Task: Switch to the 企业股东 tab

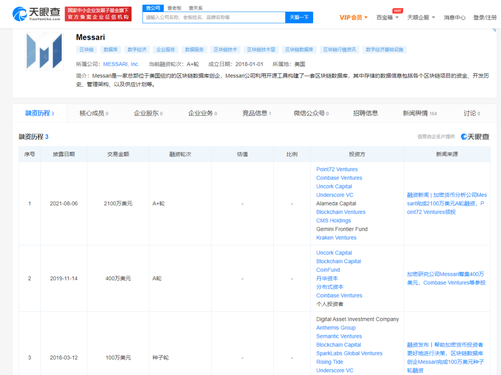Action: (x=148, y=113)
